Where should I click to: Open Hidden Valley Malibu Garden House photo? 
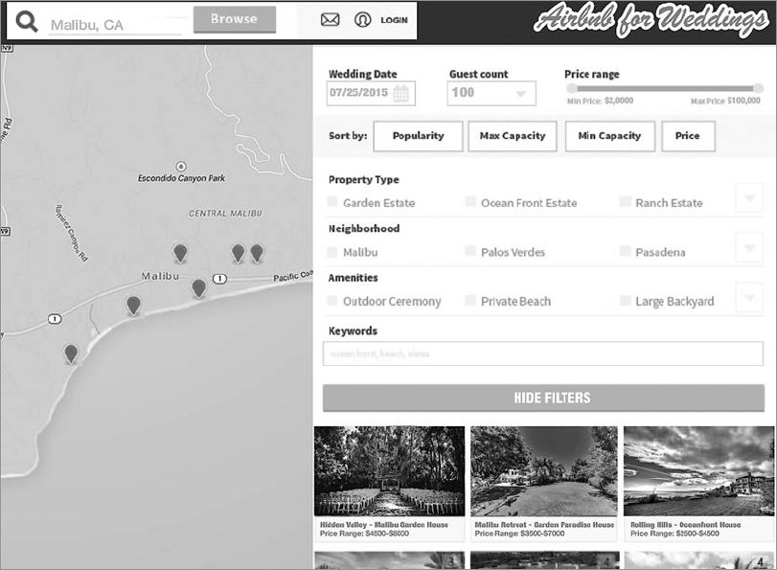tap(390, 471)
